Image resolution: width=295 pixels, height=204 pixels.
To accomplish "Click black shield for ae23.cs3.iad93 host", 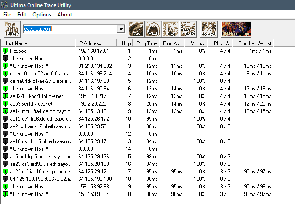I will click(x=5, y=164).
